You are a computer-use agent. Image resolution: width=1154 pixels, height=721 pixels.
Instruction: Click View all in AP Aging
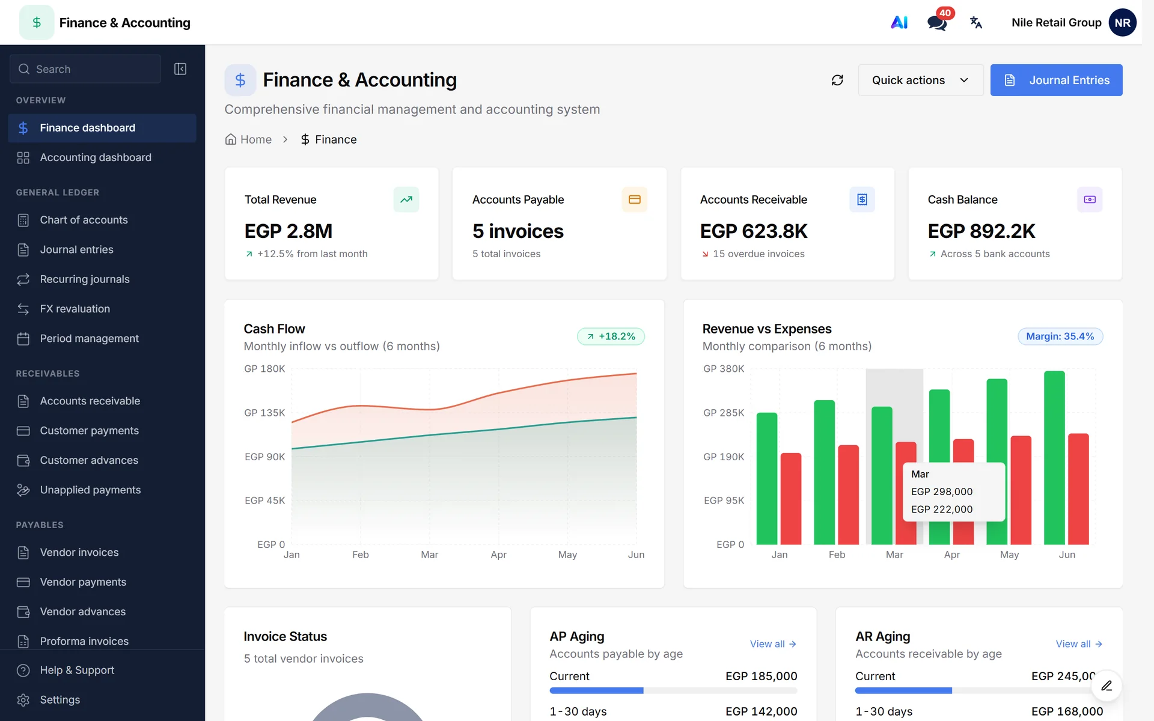click(773, 644)
